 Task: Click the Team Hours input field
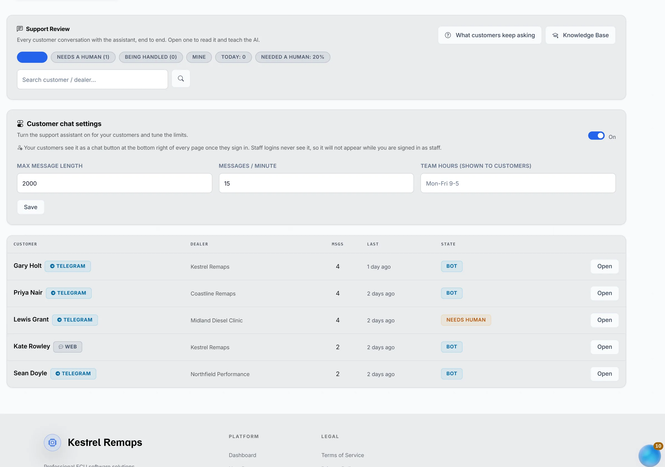point(518,183)
